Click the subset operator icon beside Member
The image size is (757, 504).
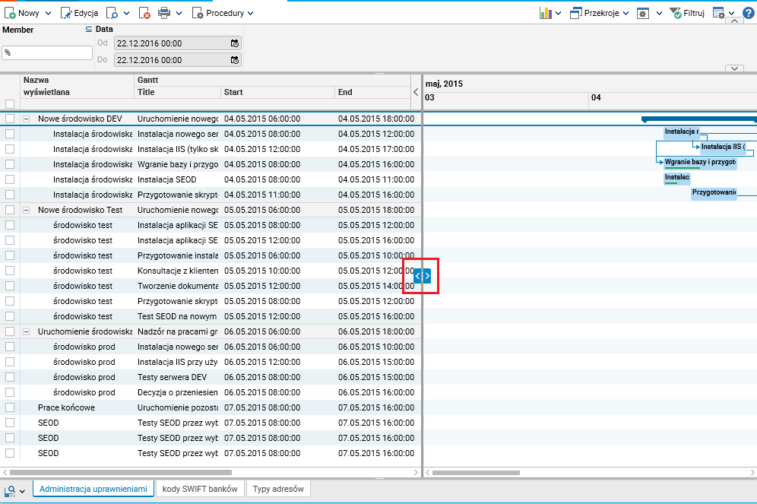pos(88,30)
